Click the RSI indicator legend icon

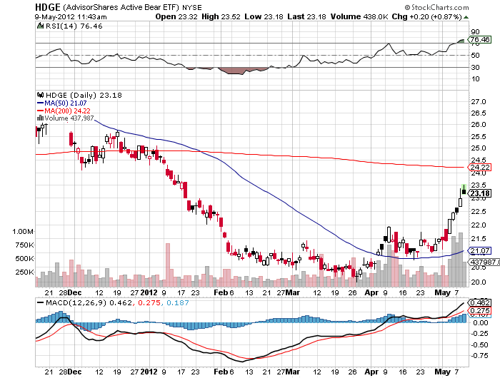coord(40,26)
